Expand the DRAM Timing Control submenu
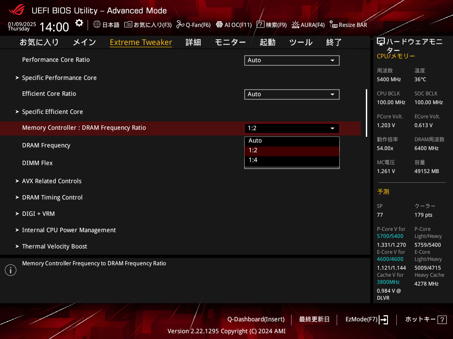453x339 pixels. tap(52, 197)
